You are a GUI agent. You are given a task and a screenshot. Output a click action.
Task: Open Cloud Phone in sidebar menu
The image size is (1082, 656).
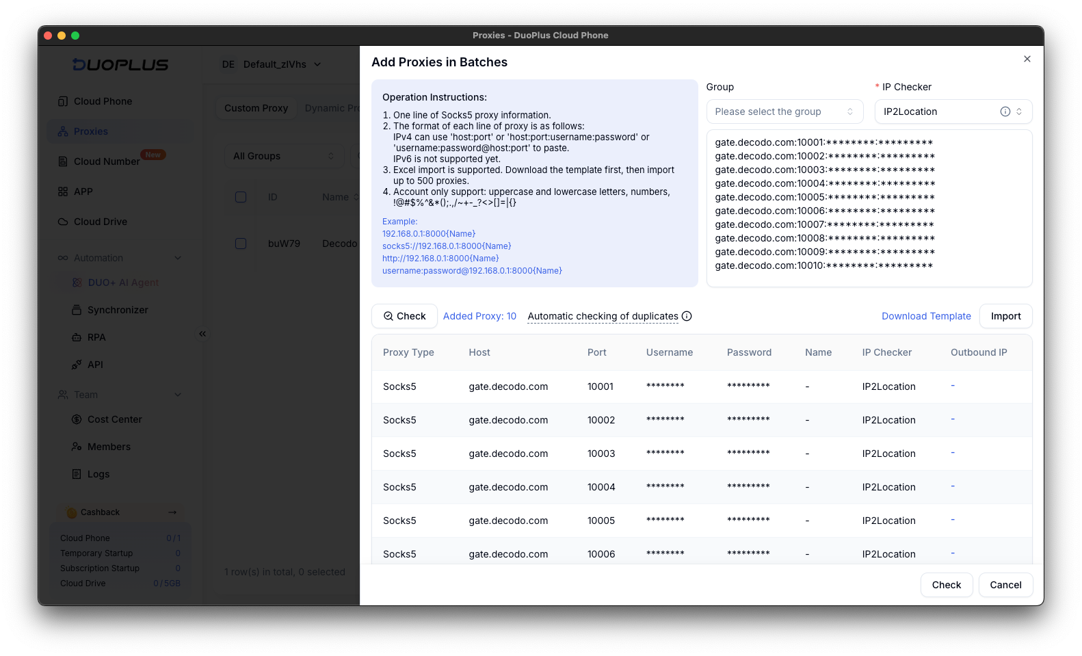coord(120,101)
